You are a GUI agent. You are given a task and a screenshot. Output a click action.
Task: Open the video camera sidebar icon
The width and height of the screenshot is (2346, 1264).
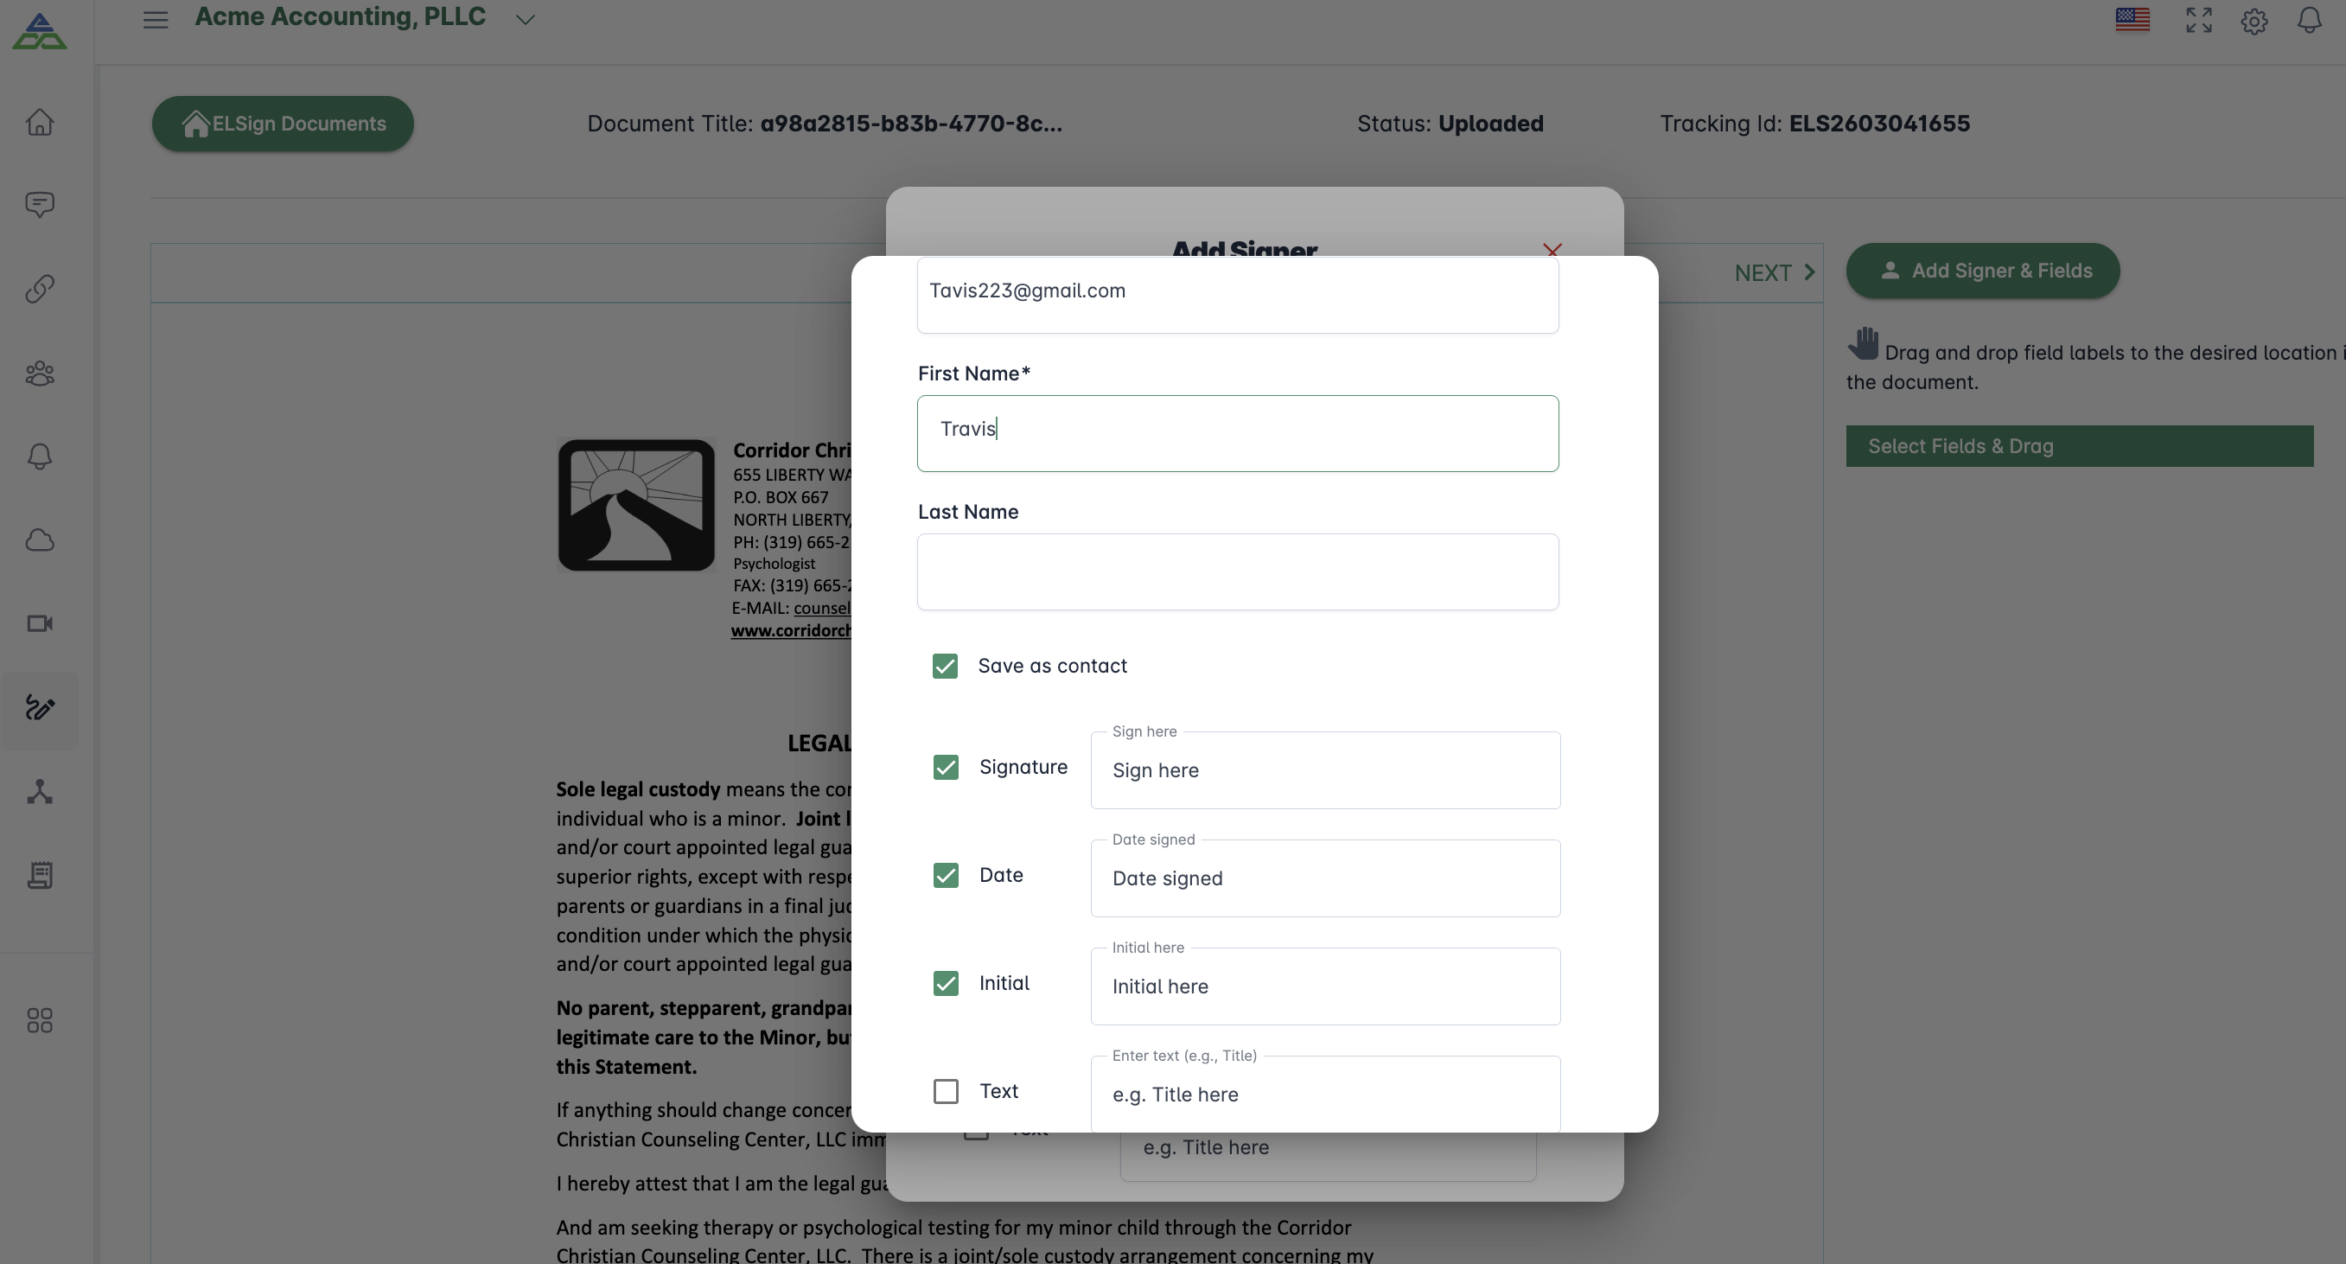click(39, 624)
